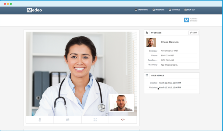The width and height of the screenshot is (223, 131).
Task: Click the My Details panel heading
Action: tap(156, 33)
